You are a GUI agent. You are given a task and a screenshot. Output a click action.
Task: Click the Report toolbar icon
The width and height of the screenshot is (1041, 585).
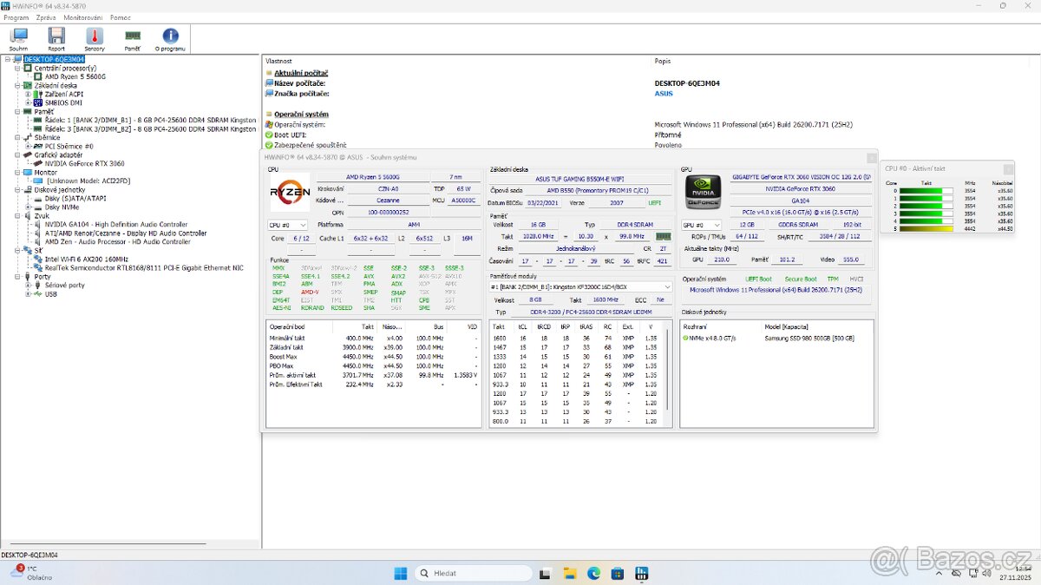click(x=56, y=38)
